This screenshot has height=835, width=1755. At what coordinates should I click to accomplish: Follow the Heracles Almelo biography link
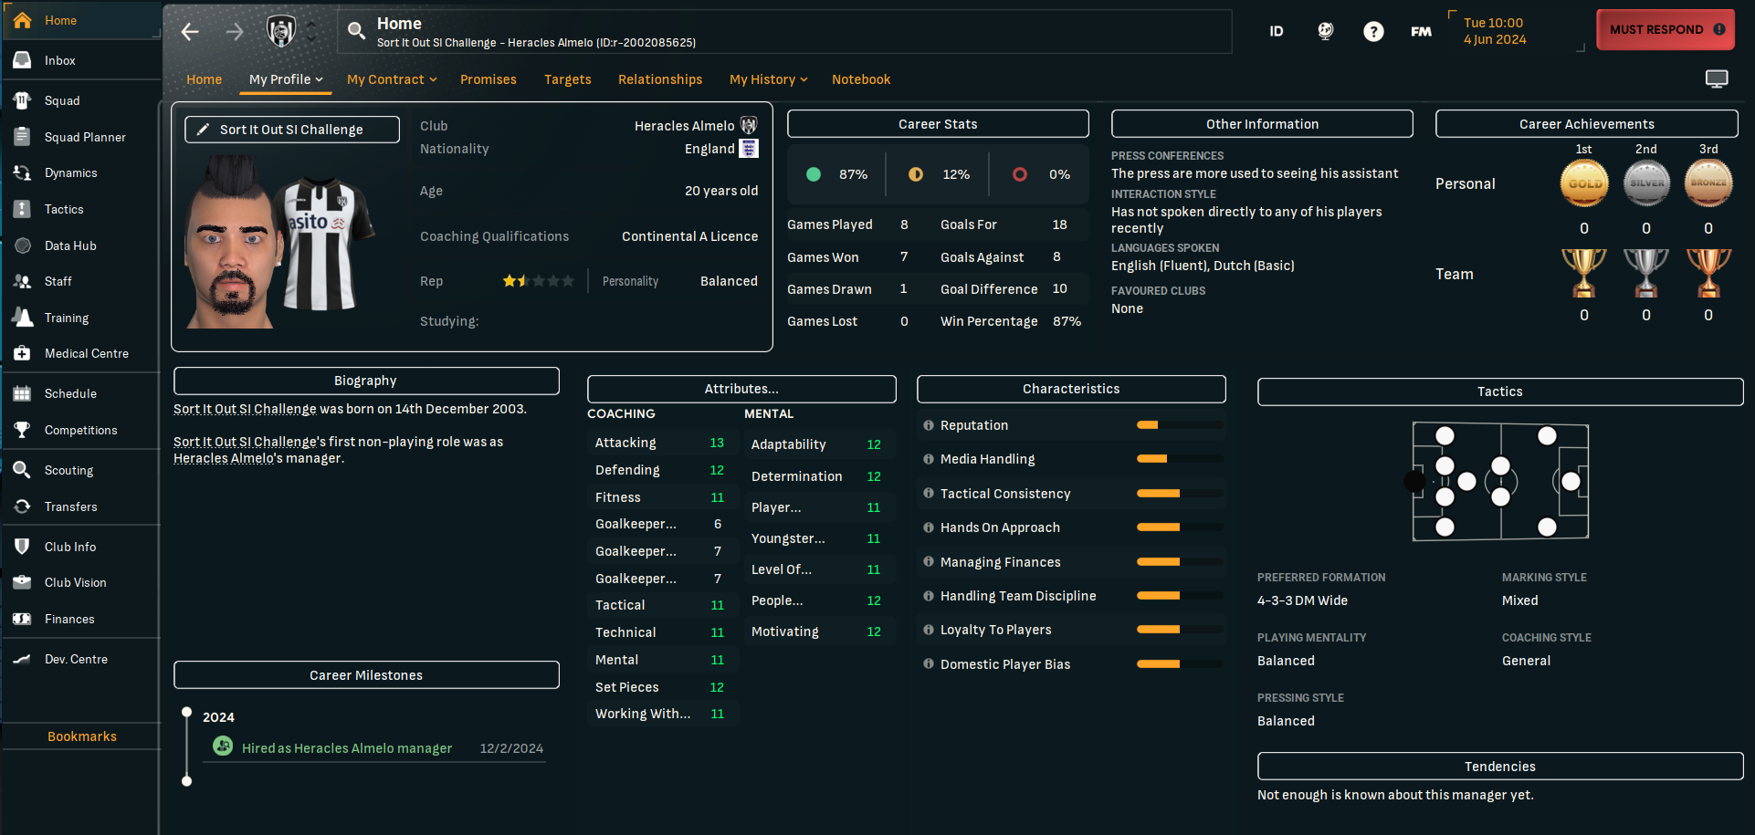pyautogui.click(x=223, y=458)
